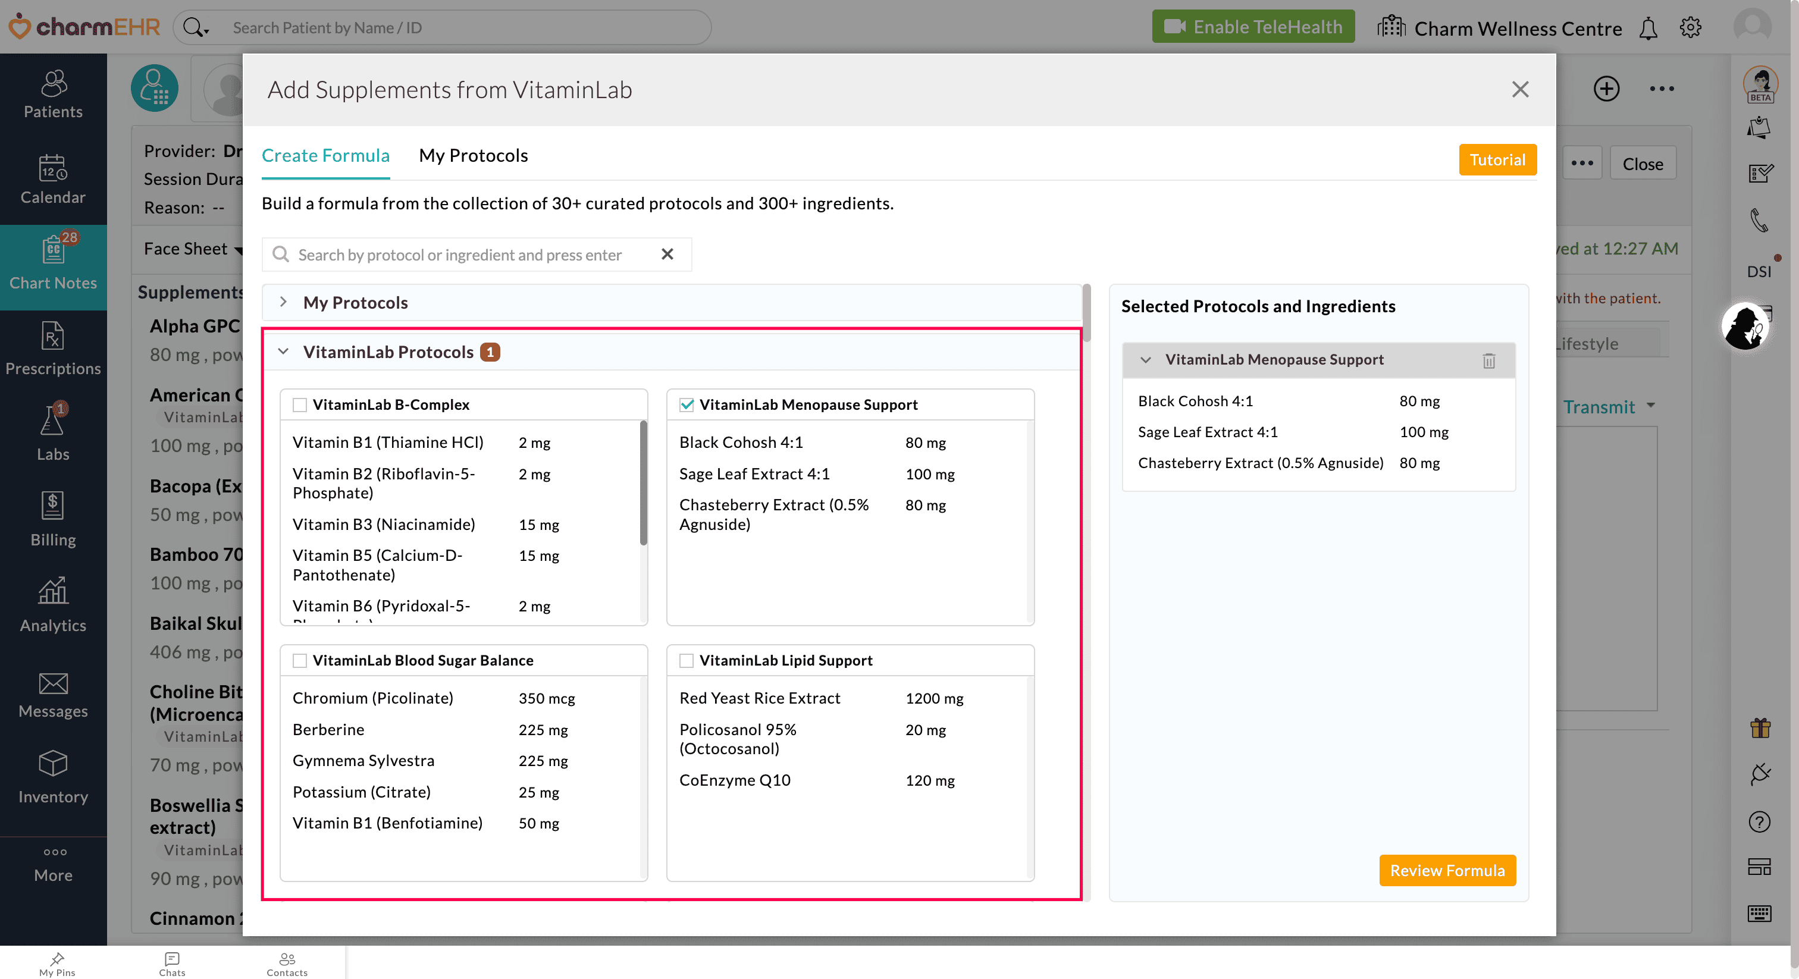Screen dimensions: 1799x979
Task: Open the Inventory module
Action: [x=53, y=775]
